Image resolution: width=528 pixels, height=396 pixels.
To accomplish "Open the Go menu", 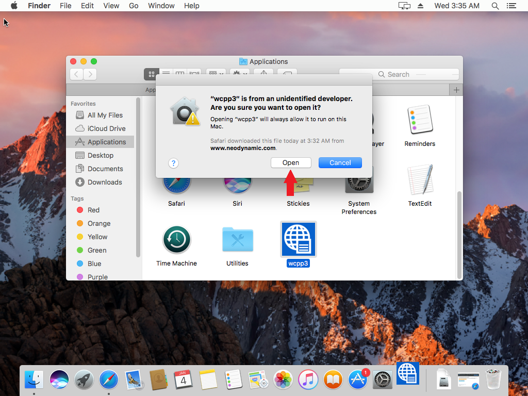I will point(134,6).
